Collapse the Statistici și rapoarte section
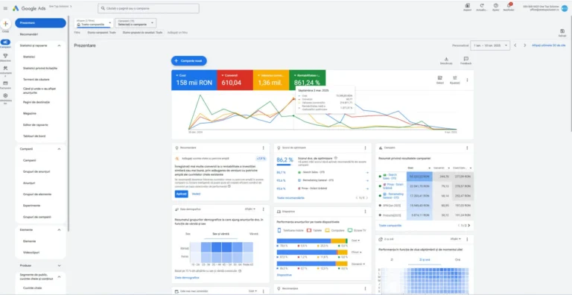 coord(59,45)
